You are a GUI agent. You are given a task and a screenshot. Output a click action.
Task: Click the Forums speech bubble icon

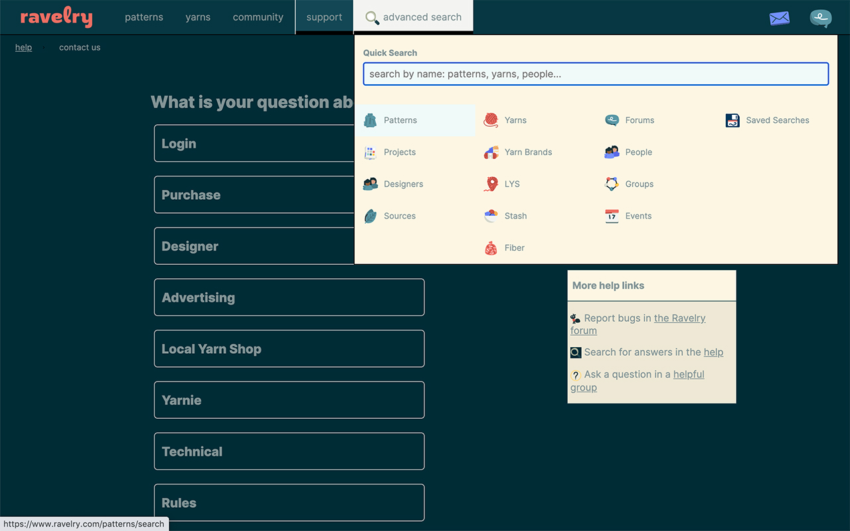[x=612, y=120]
